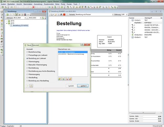Open the Zusatzmodule menu
The height and width of the screenshot is (127, 164).
click(x=49, y=4)
